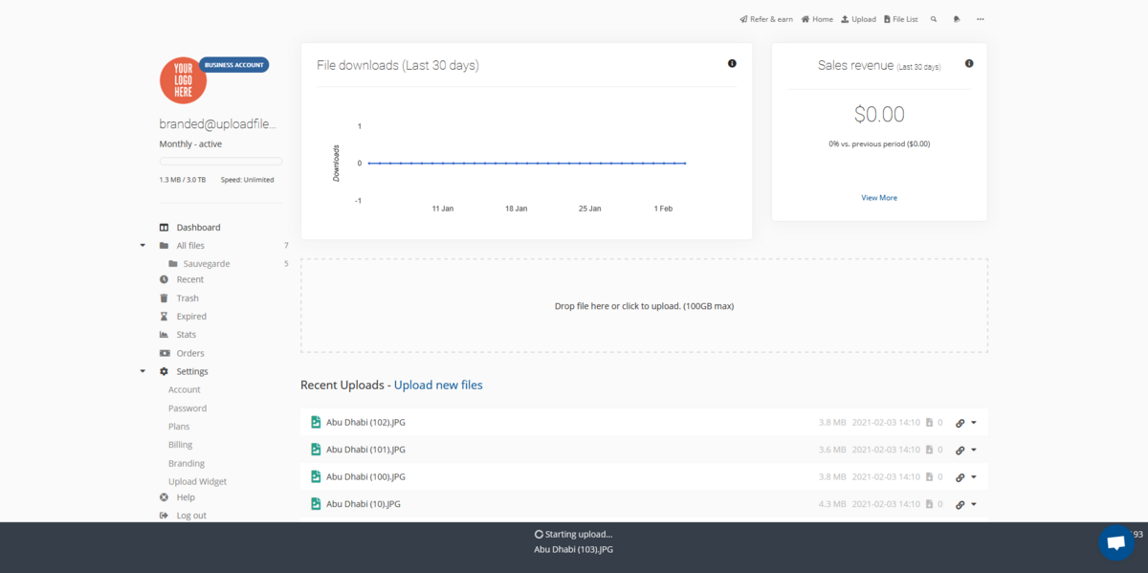Open the Trash in sidebar

point(188,298)
